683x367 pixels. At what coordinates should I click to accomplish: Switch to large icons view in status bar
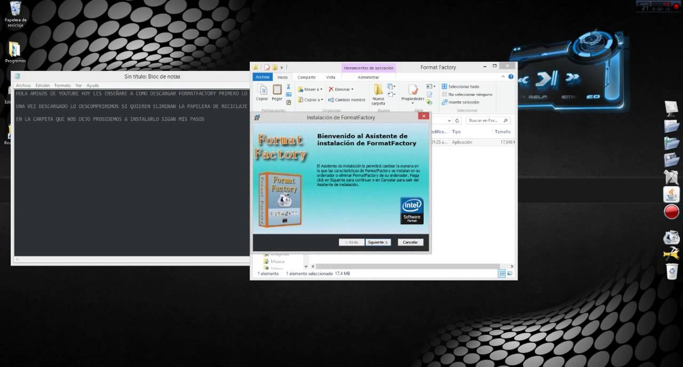tap(510, 274)
